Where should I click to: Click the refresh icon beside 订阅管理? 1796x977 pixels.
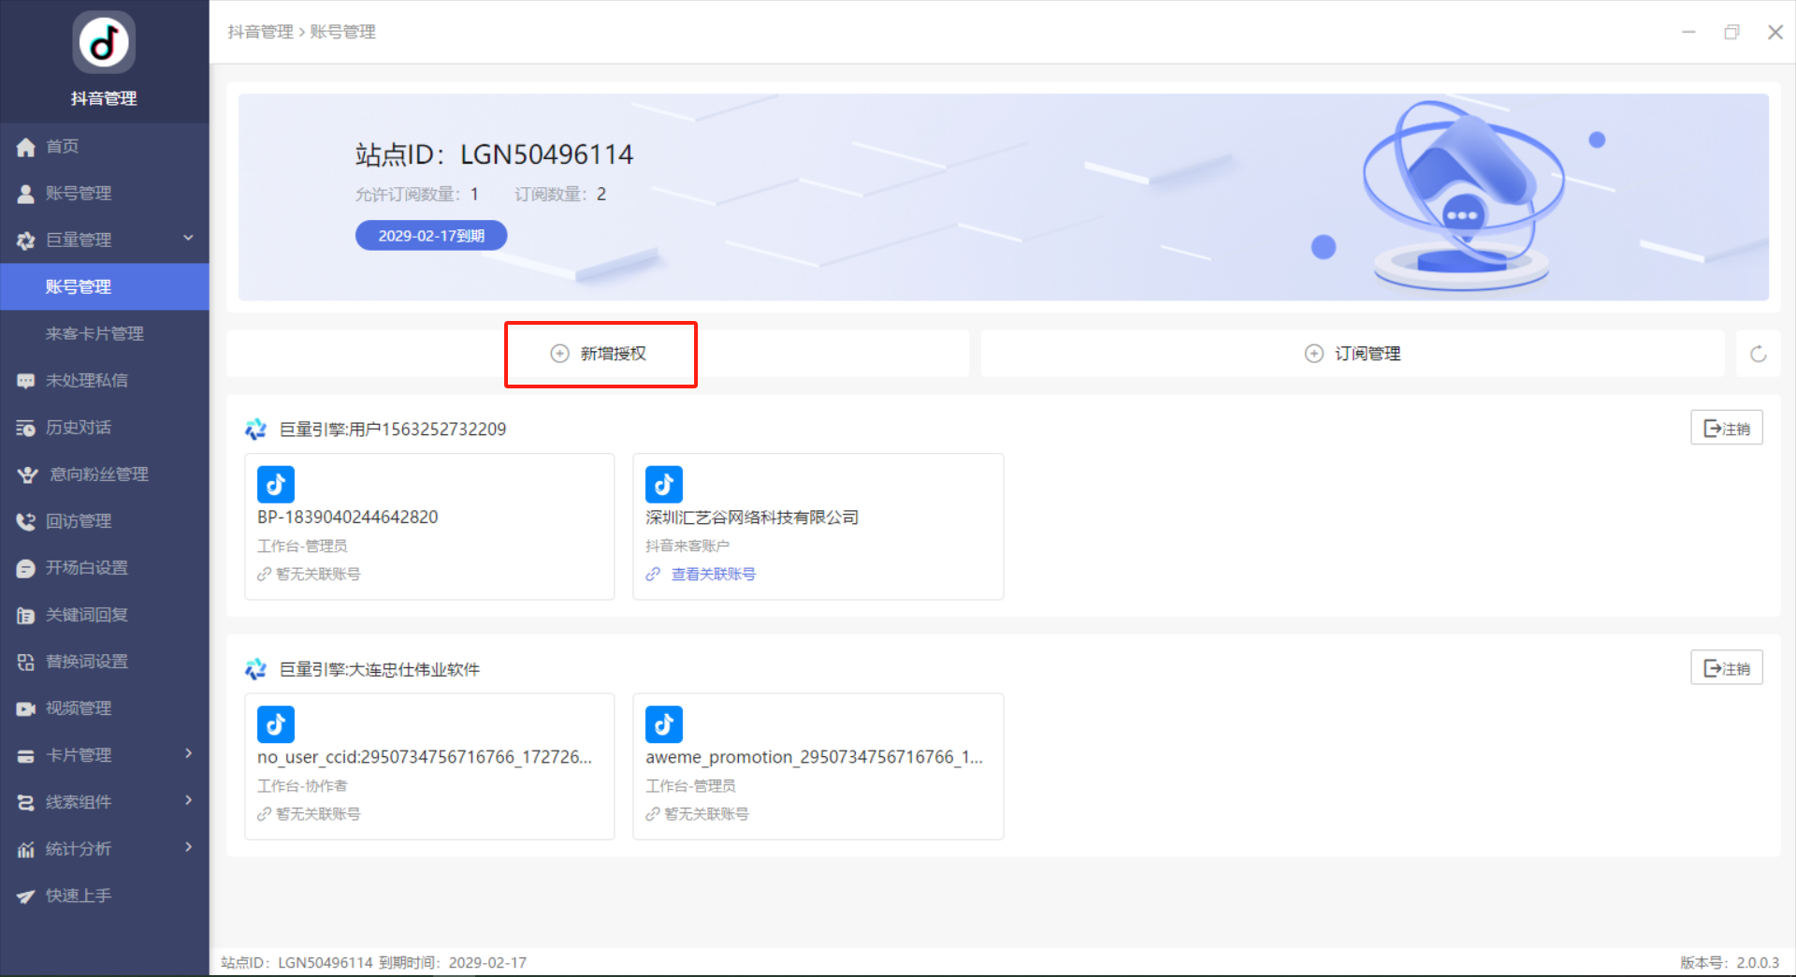[1758, 354]
